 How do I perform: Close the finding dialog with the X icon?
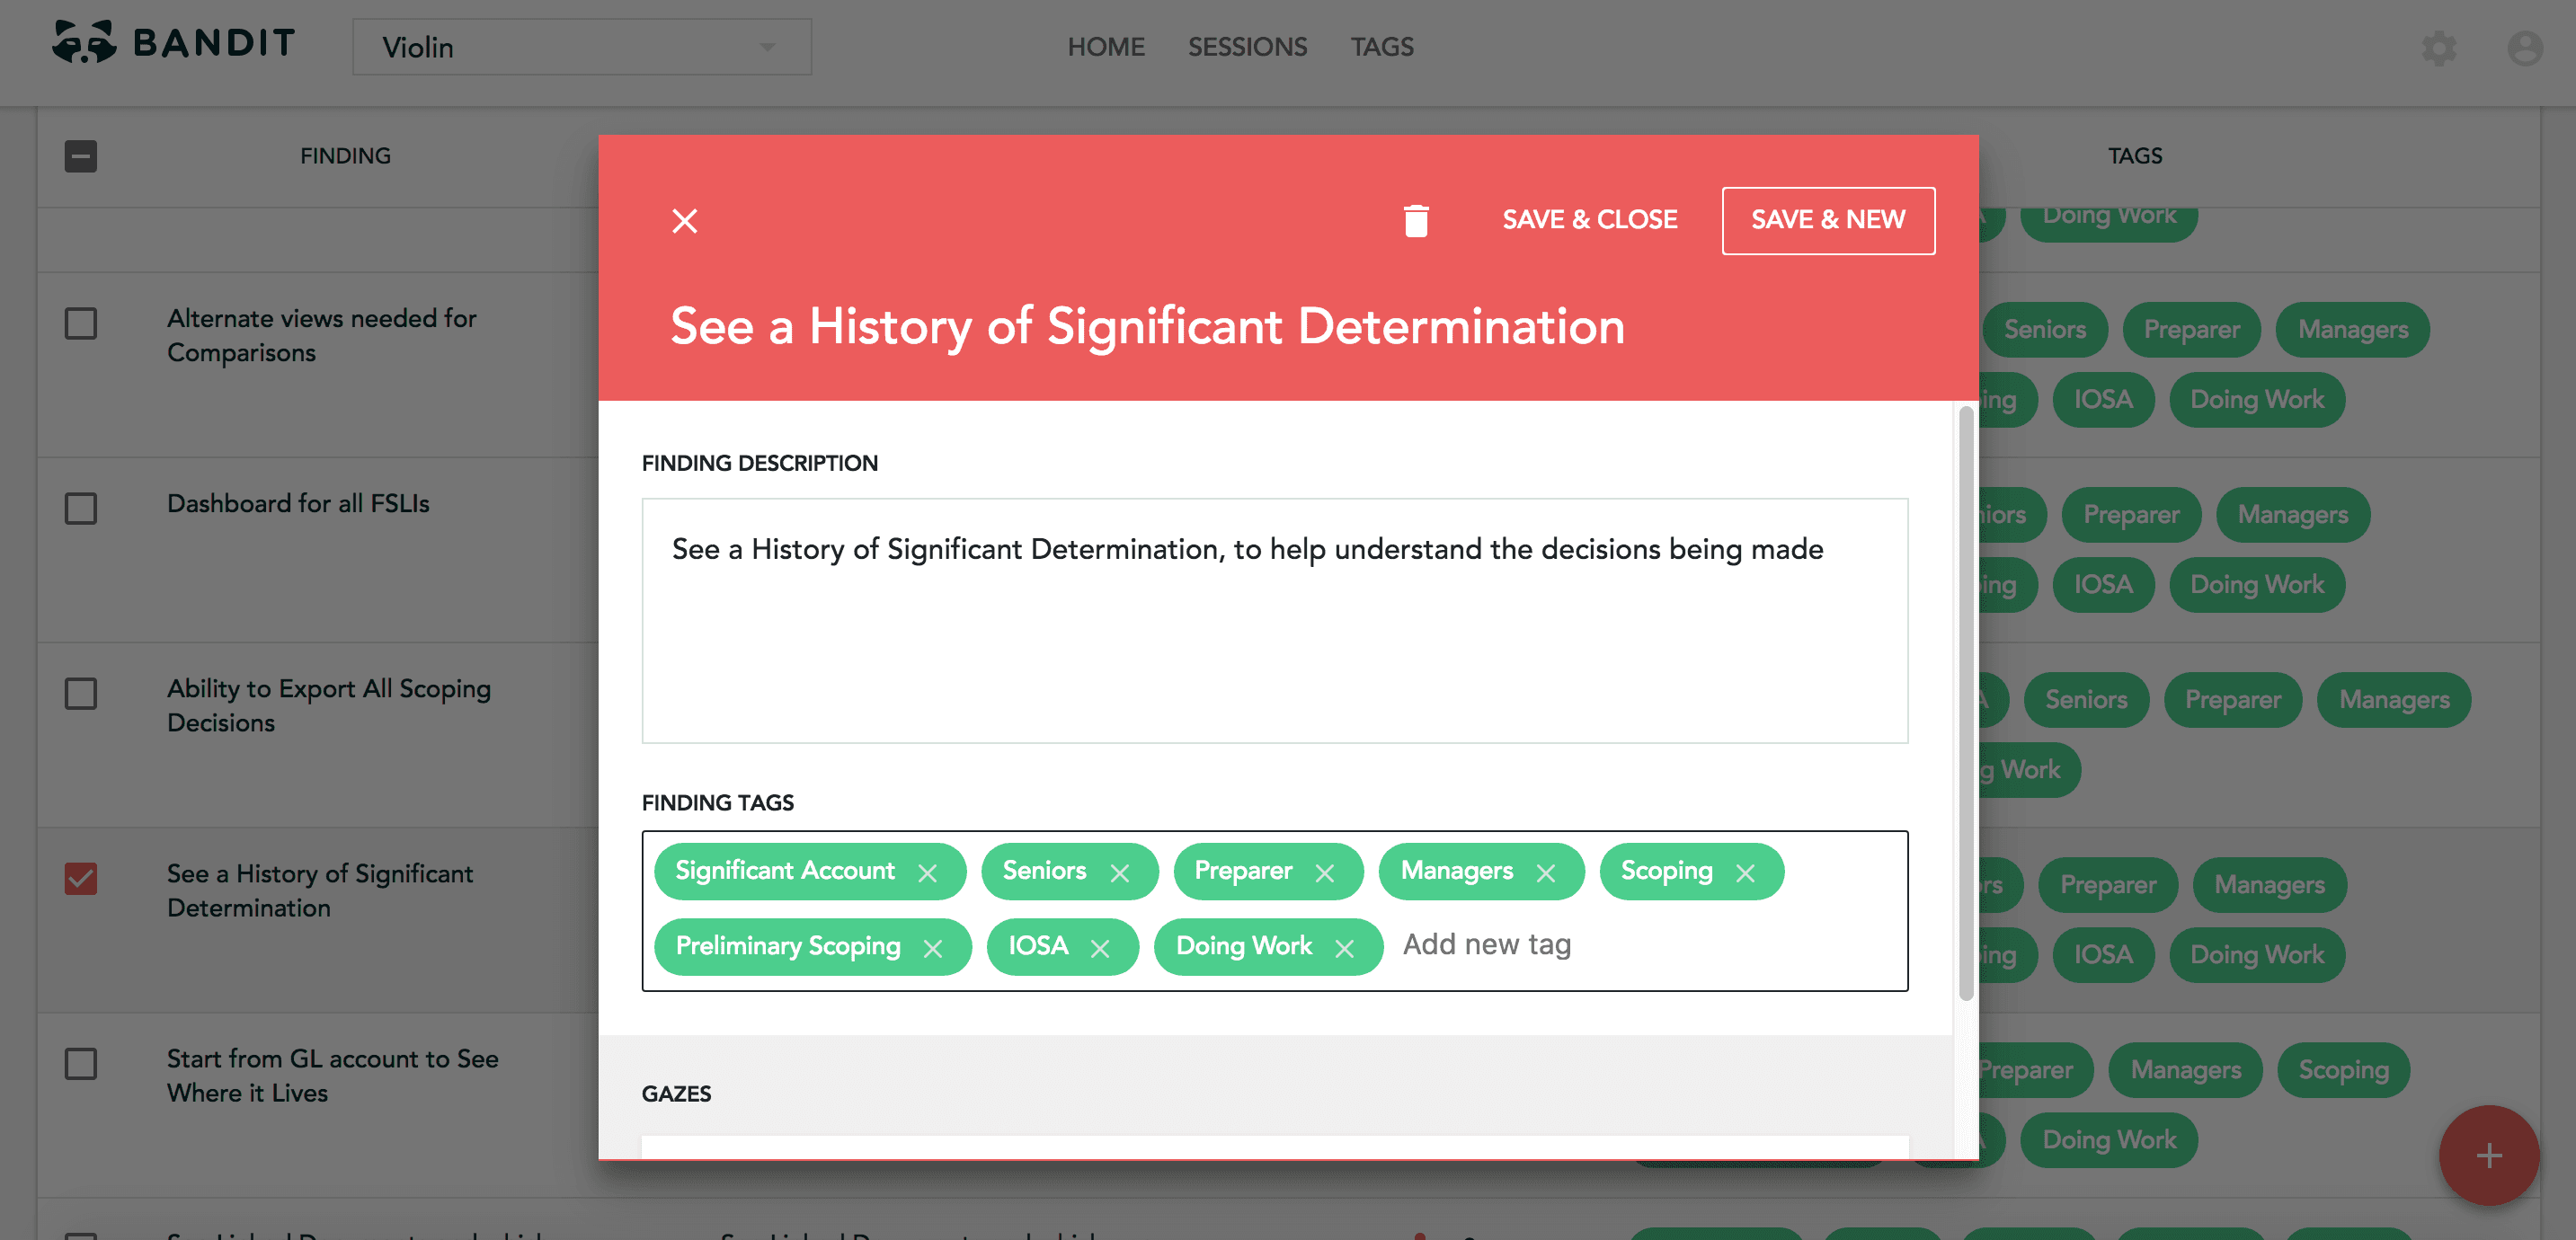[x=685, y=221]
